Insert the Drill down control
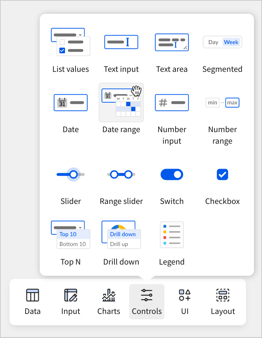 (x=121, y=235)
